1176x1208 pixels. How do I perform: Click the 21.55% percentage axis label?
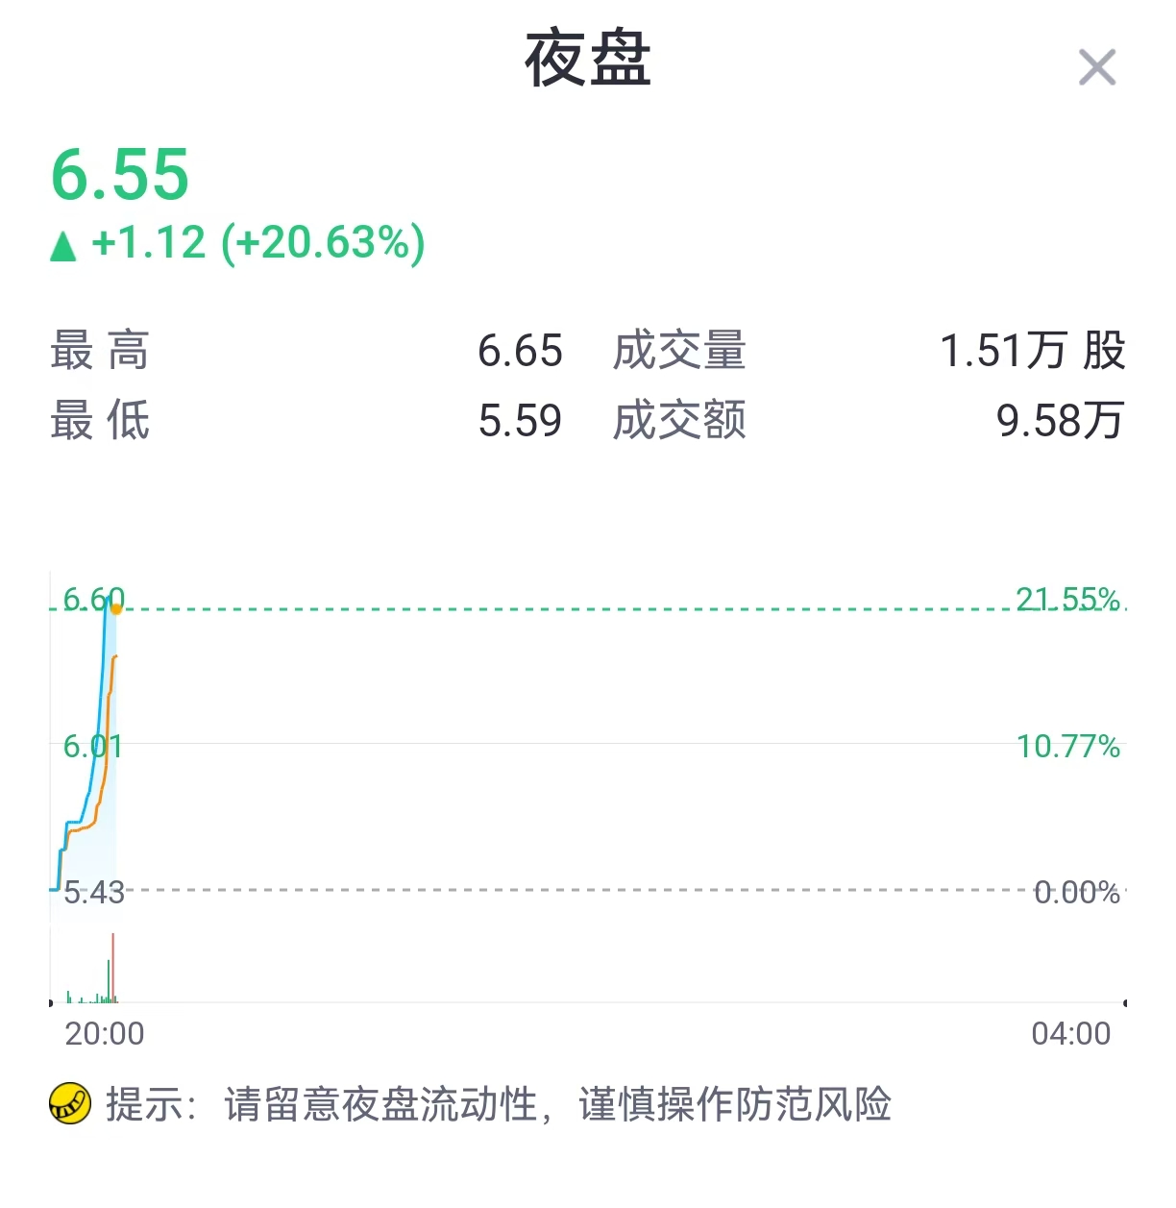pyautogui.click(x=1068, y=600)
